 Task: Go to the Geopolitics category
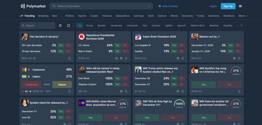(123, 16)
